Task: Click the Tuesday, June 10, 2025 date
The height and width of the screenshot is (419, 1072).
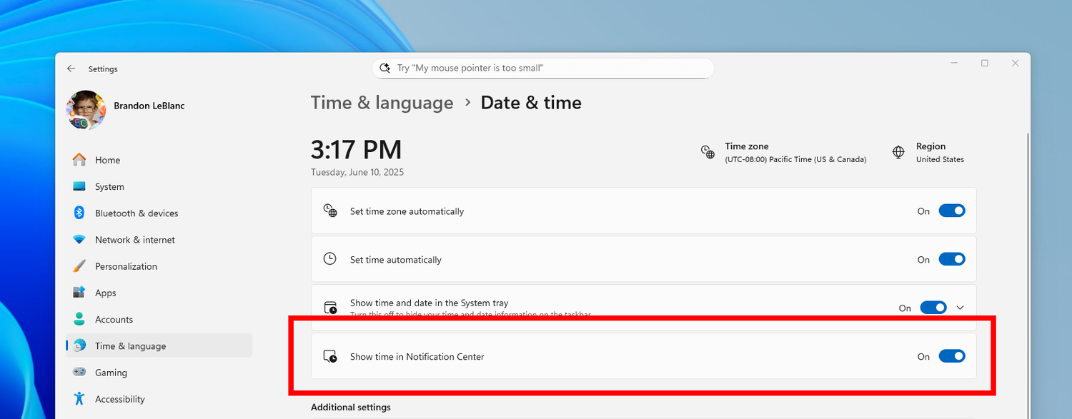Action: tap(357, 172)
